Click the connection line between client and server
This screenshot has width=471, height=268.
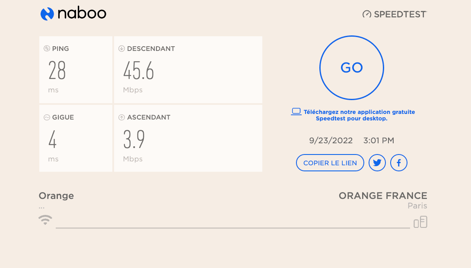(x=233, y=228)
